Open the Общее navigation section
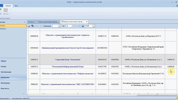178x100 pixels. (13, 61)
